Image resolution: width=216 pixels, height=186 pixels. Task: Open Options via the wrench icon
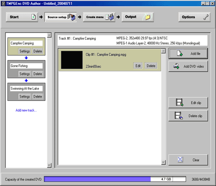click(206, 17)
